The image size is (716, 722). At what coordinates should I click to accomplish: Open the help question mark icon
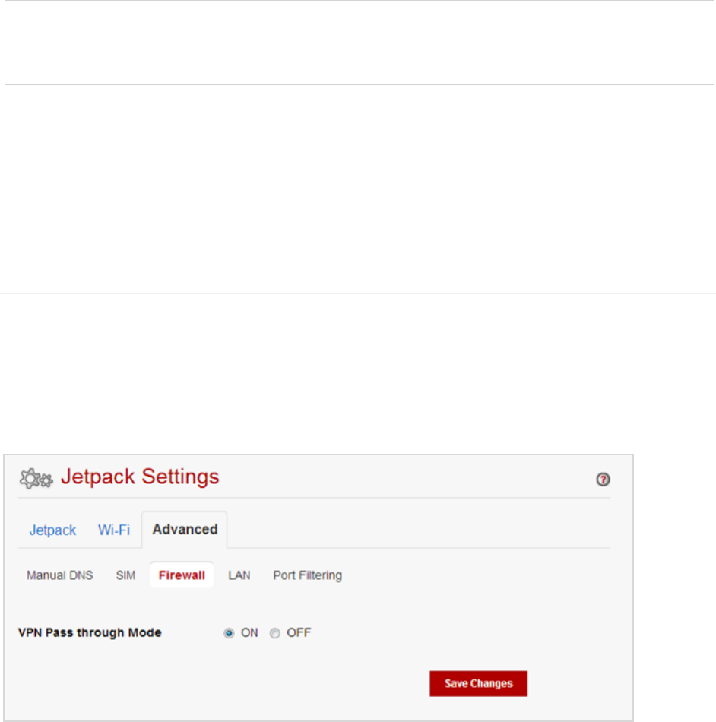click(603, 480)
